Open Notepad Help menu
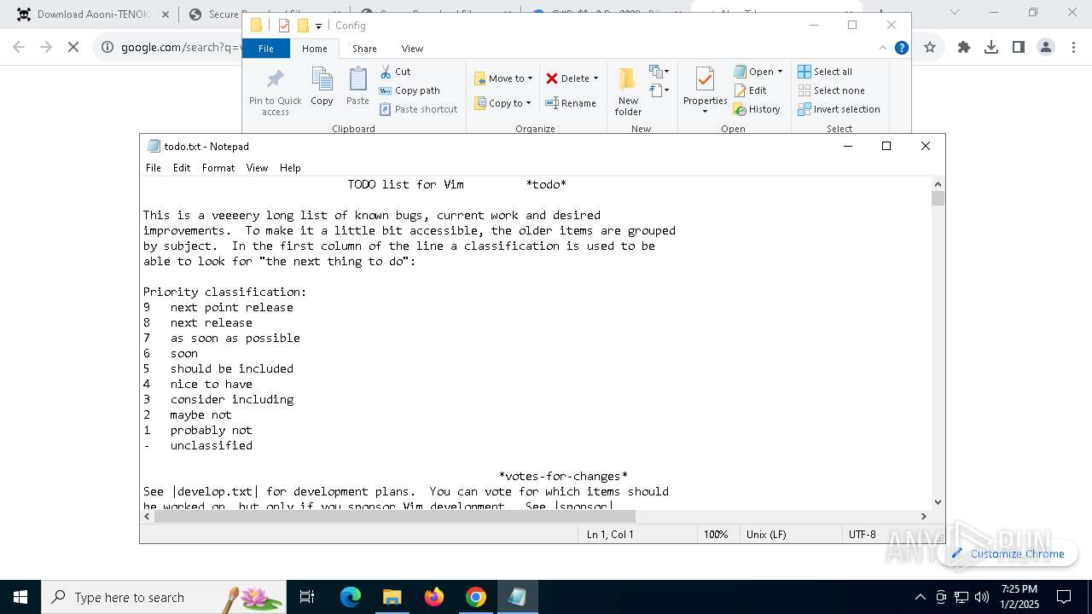 click(x=290, y=168)
